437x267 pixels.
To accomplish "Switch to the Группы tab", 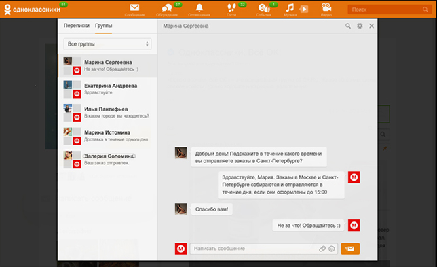I will pyautogui.click(x=103, y=26).
